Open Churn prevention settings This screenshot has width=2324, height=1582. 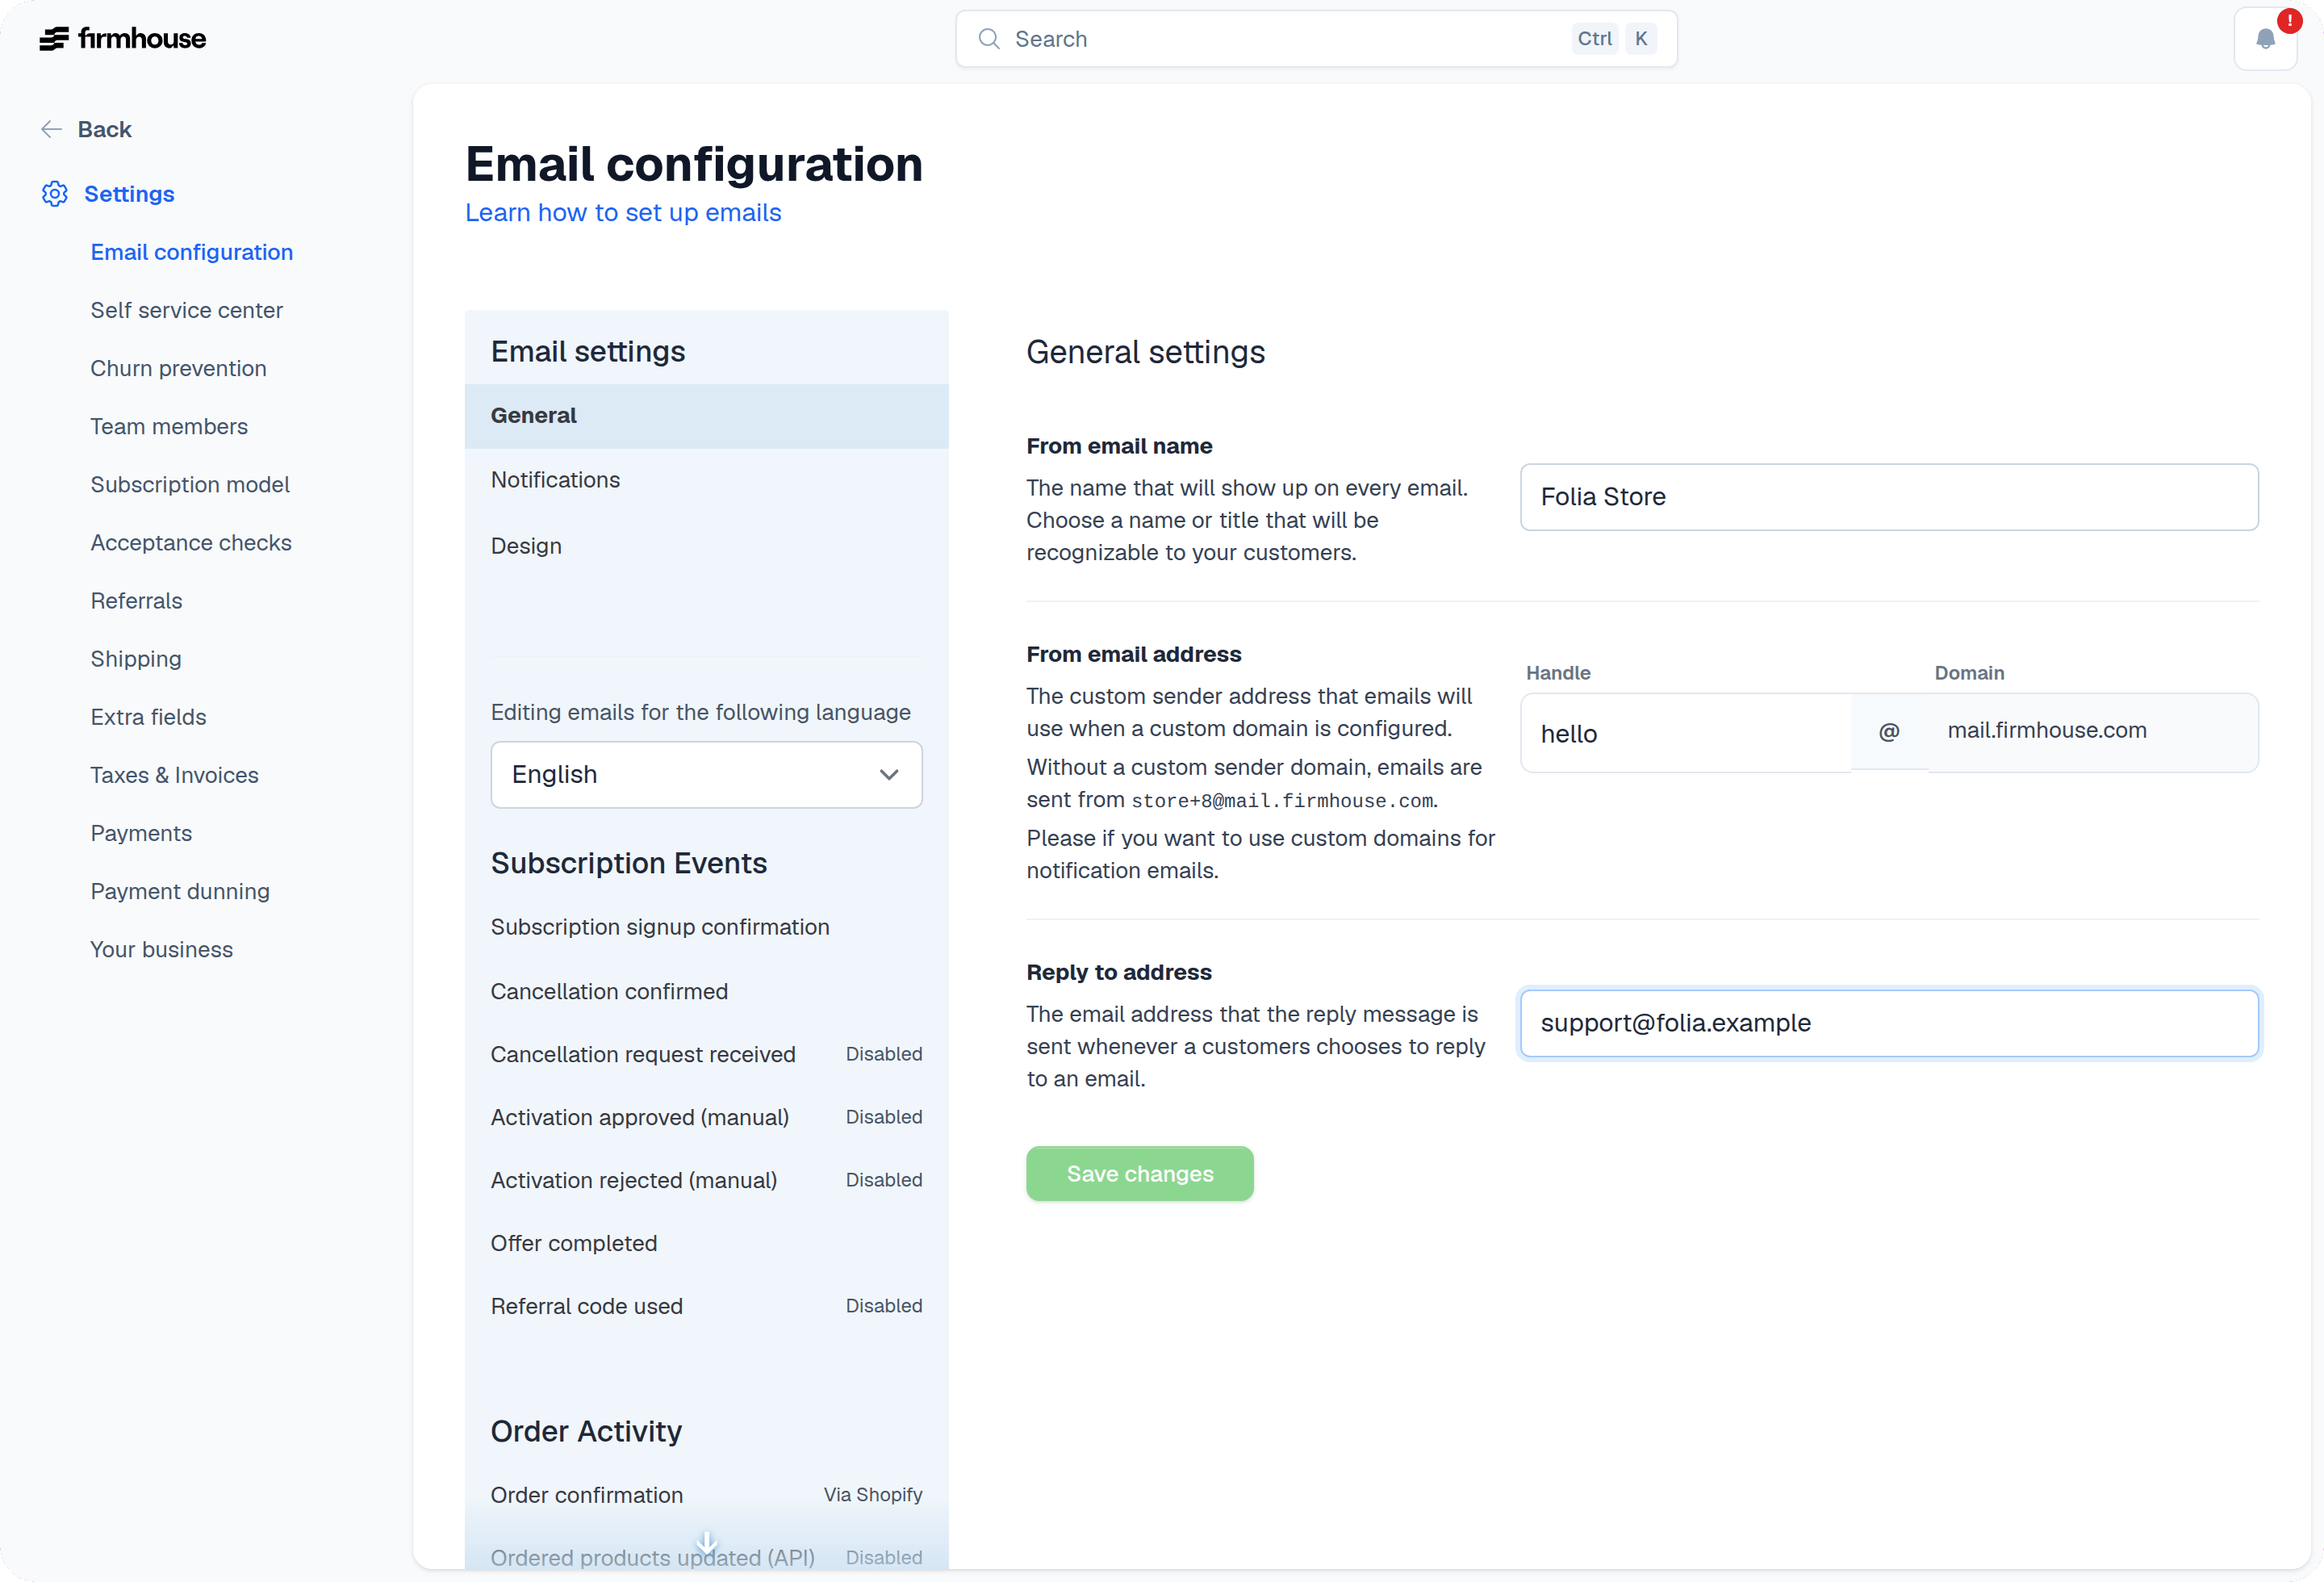179,368
